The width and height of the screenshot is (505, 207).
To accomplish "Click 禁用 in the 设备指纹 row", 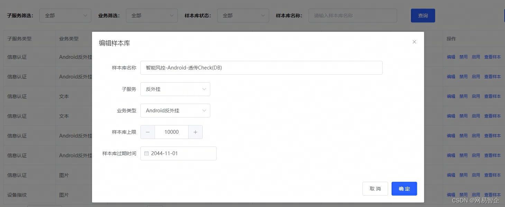I will 463,195.
